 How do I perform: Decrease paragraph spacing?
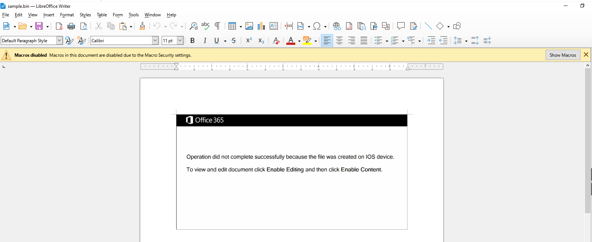click(487, 40)
